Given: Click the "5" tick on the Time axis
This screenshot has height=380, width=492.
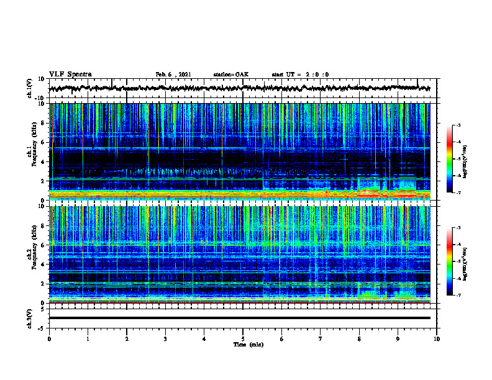Looking at the screenshot, I should coord(243,339).
